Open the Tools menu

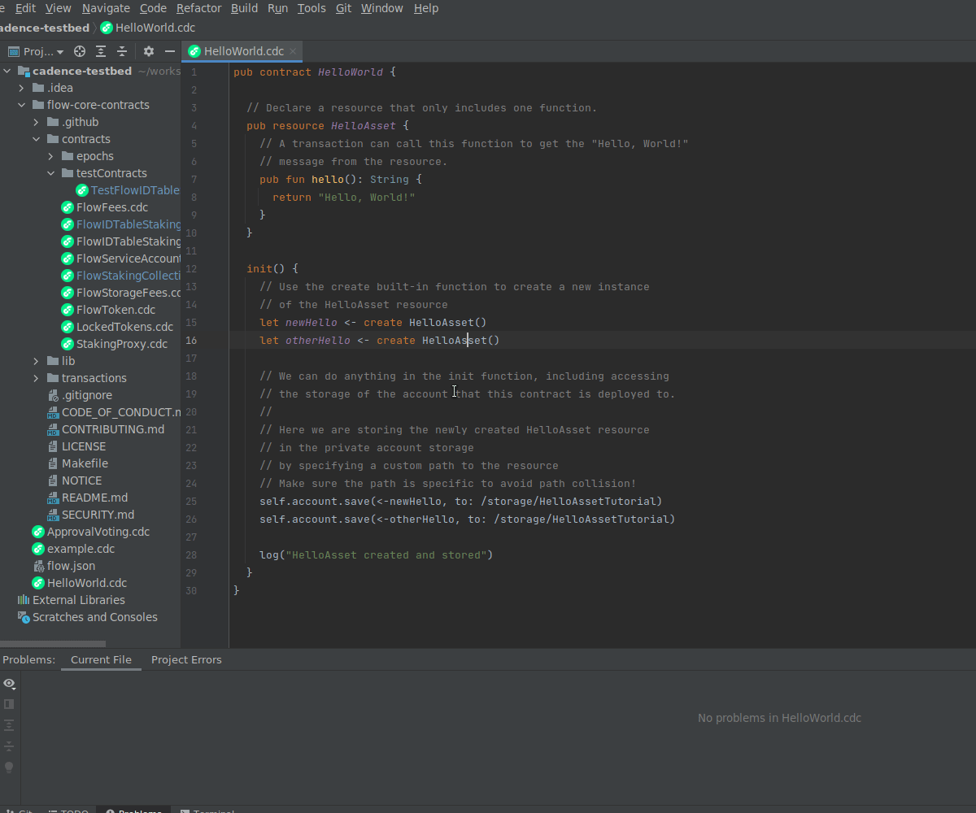coord(312,8)
